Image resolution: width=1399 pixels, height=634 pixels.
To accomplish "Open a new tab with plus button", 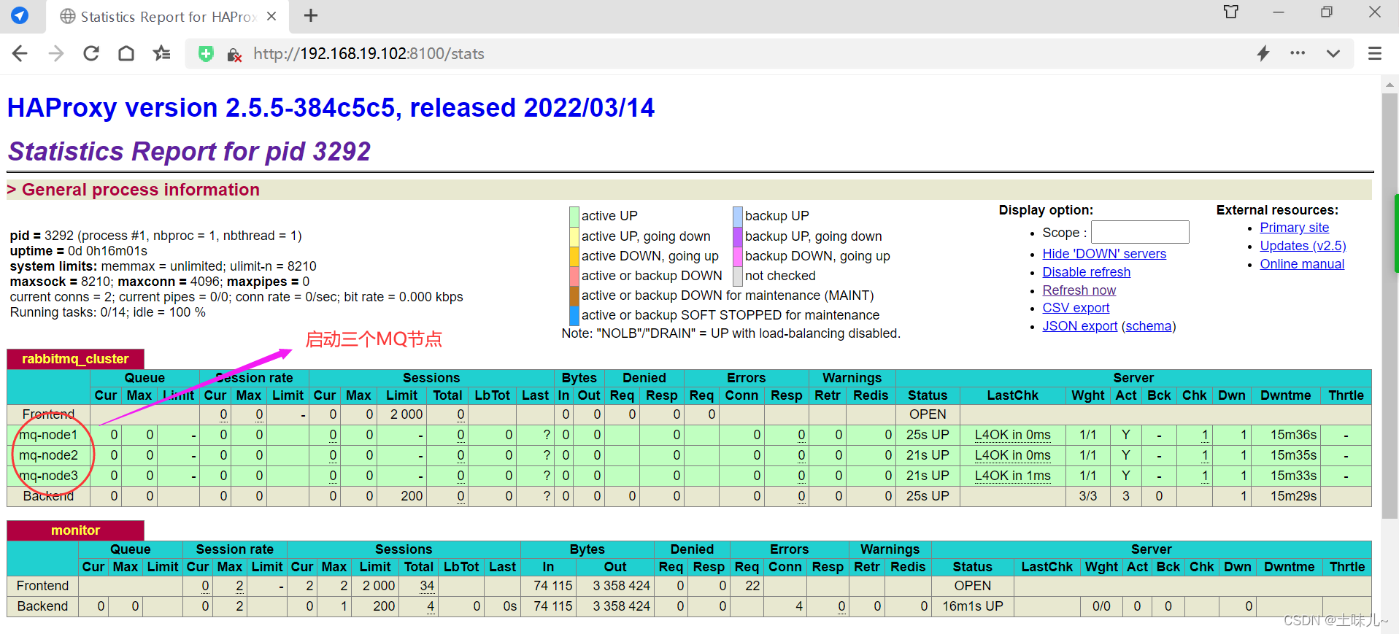I will pyautogui.click(x=311, y=15).
